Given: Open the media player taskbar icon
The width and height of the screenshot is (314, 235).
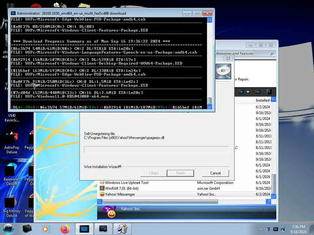Looking at the screenshot, I should [45, 229].
